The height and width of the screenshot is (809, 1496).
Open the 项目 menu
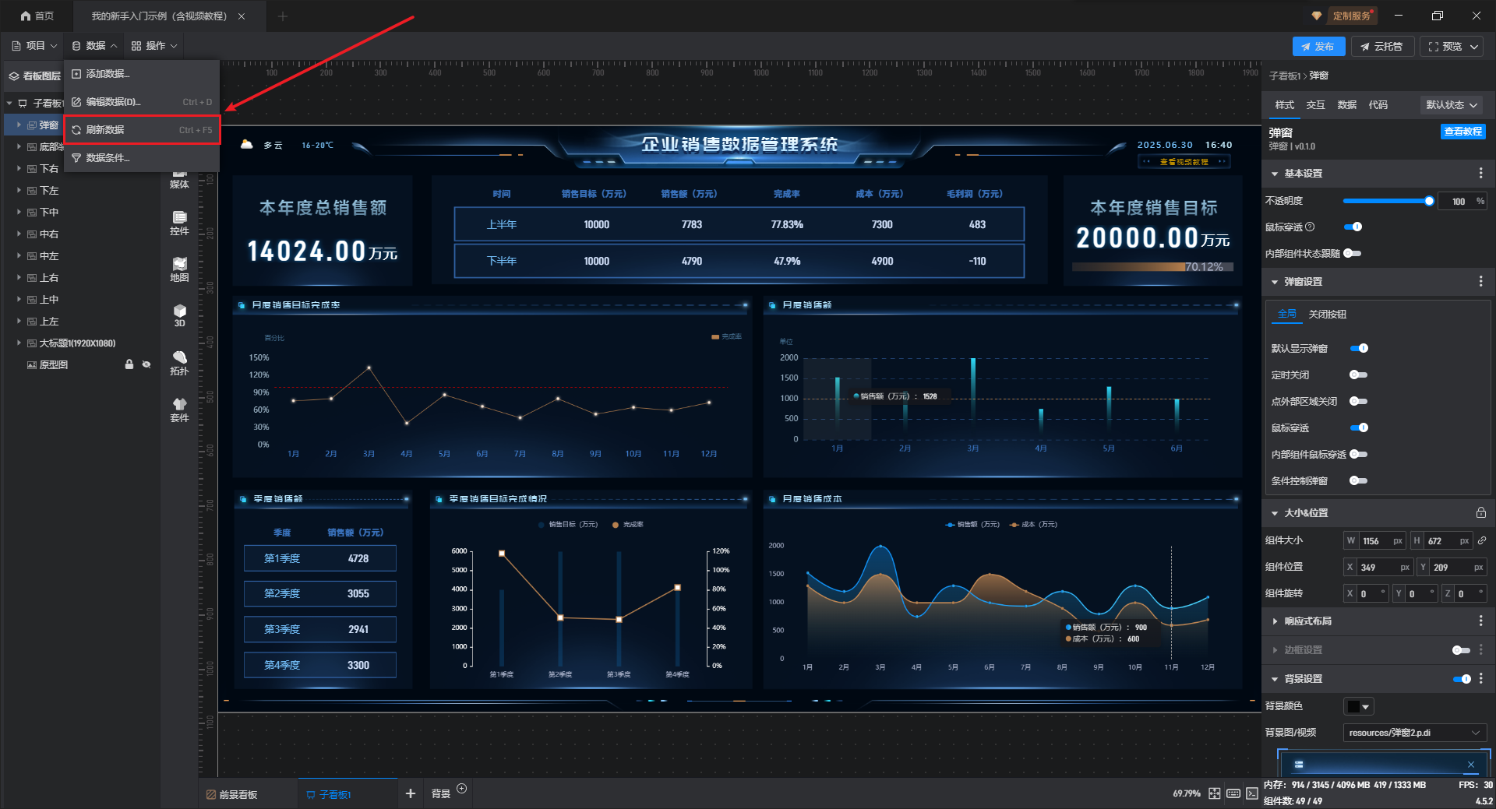pos(35,46)
